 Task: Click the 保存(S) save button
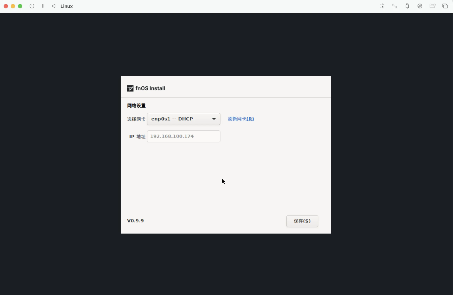coord(302,221)
